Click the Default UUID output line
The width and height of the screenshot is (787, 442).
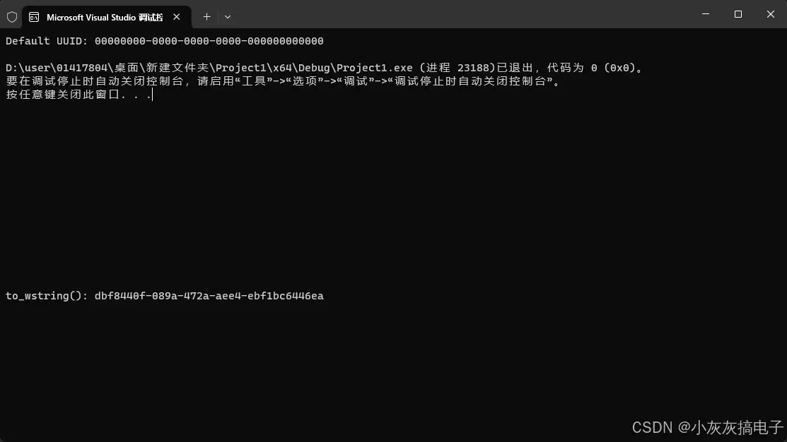tap(165, 41)
